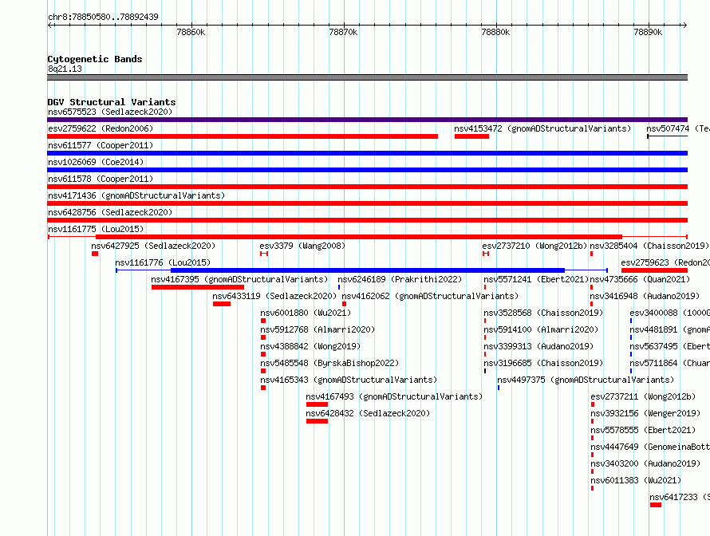Click the esv2737210 red bracket glyph
The image size is (710, 536).
coord(486,254)
